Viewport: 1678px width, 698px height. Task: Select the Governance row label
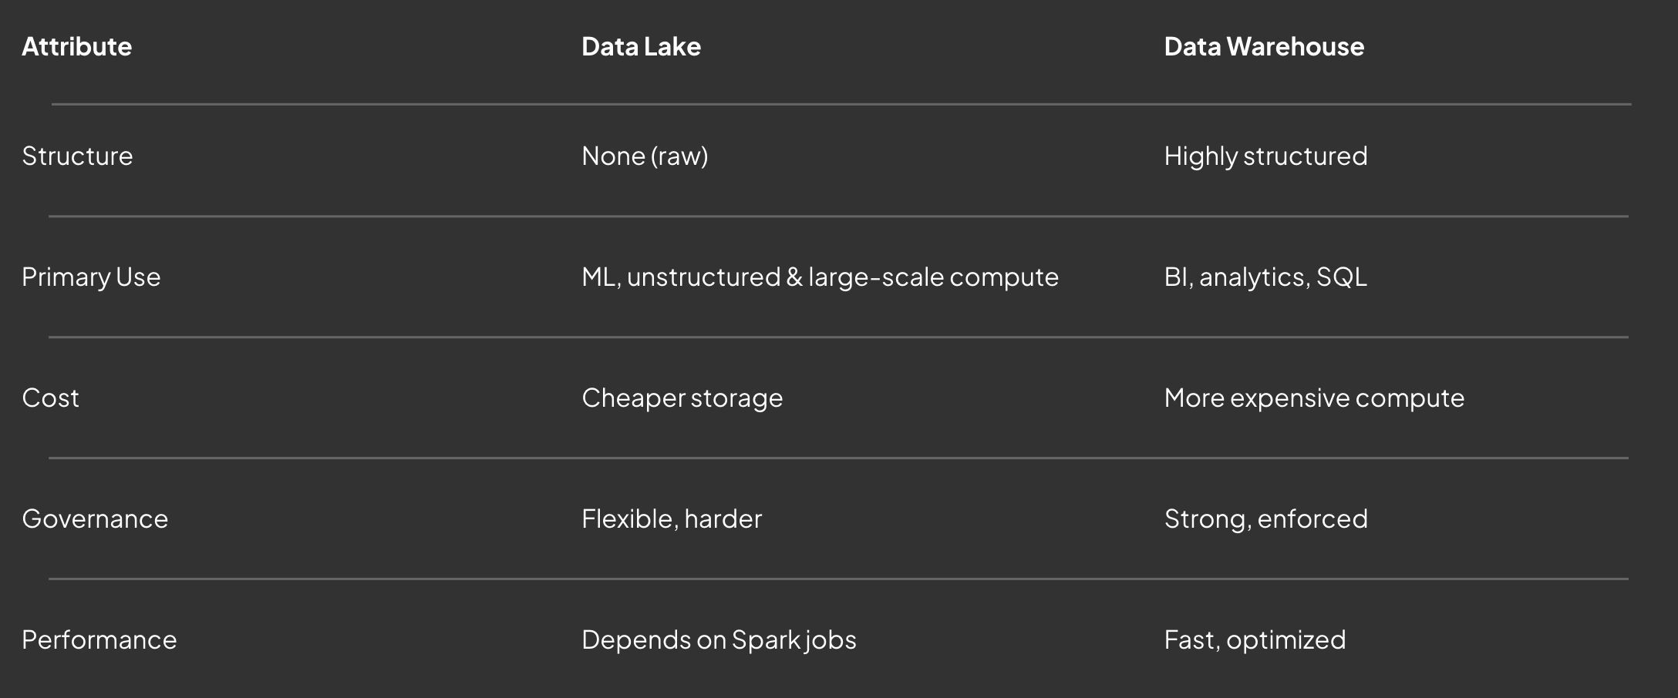(95, 519)
